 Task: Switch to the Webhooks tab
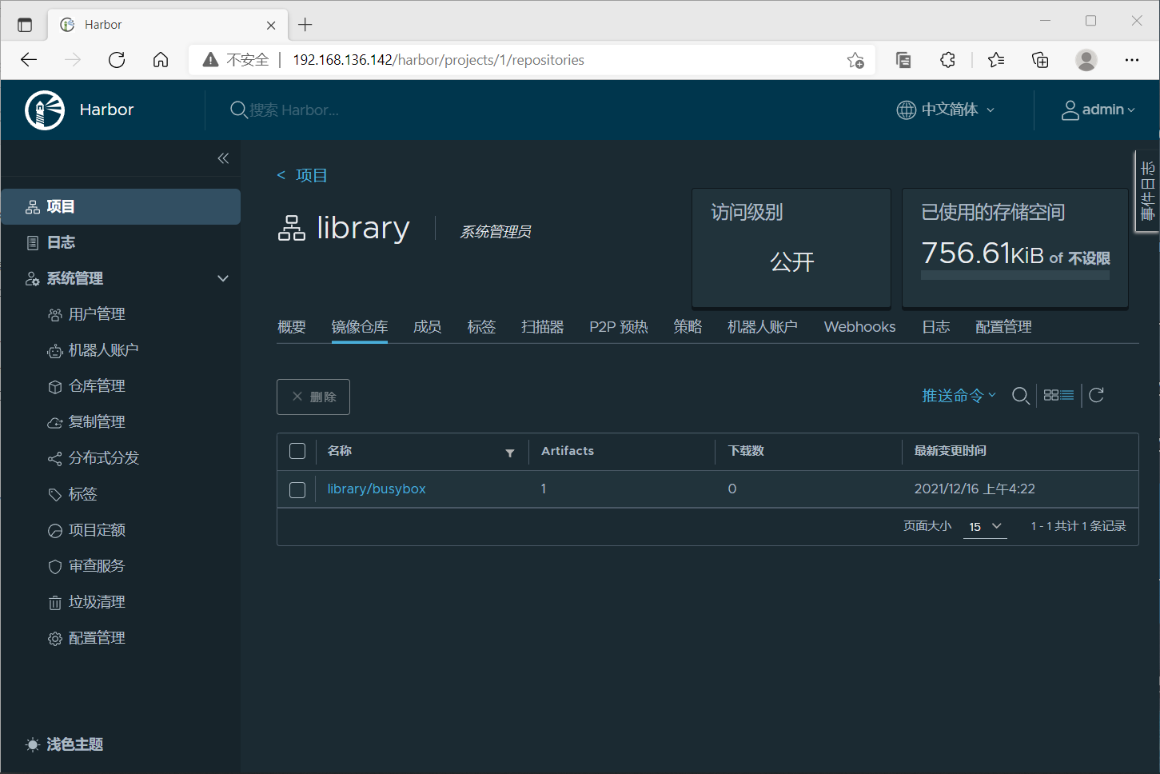[x=860, y=327]
